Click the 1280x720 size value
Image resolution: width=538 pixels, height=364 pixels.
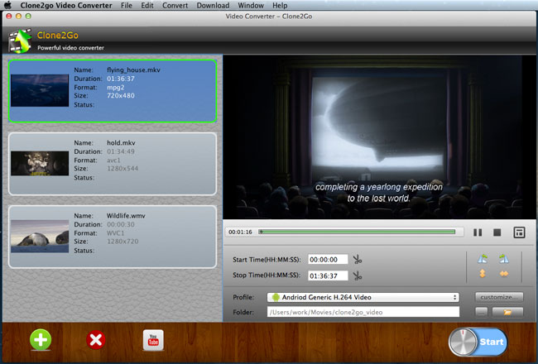[x=122, y=242]
